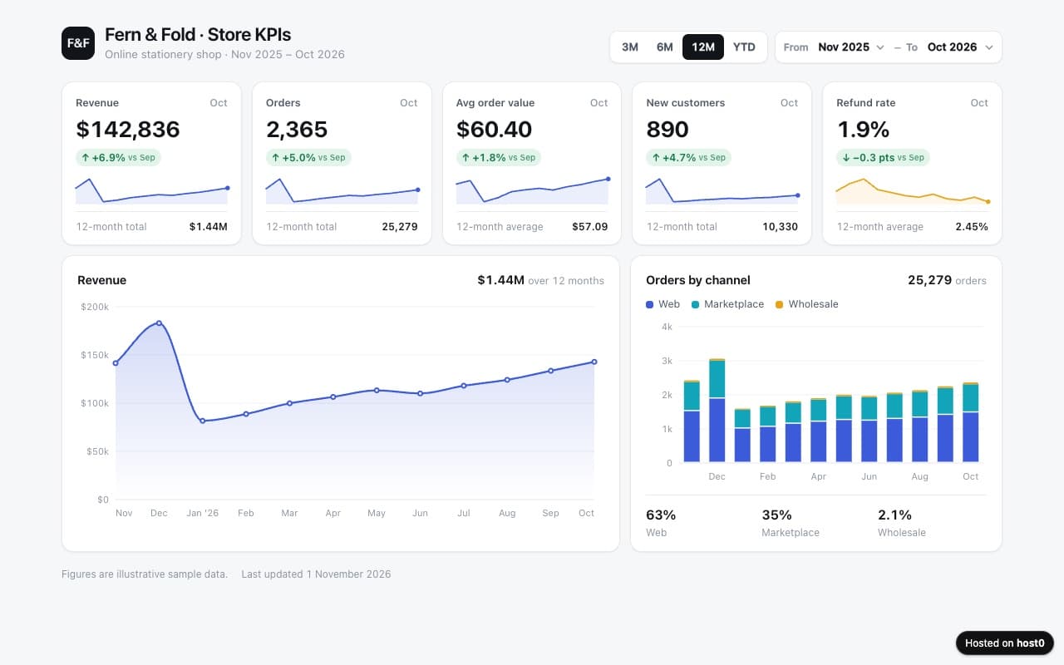Click the New customers sparkline
This screenshot has height=665, width=1064.
[x=722, y=190]
